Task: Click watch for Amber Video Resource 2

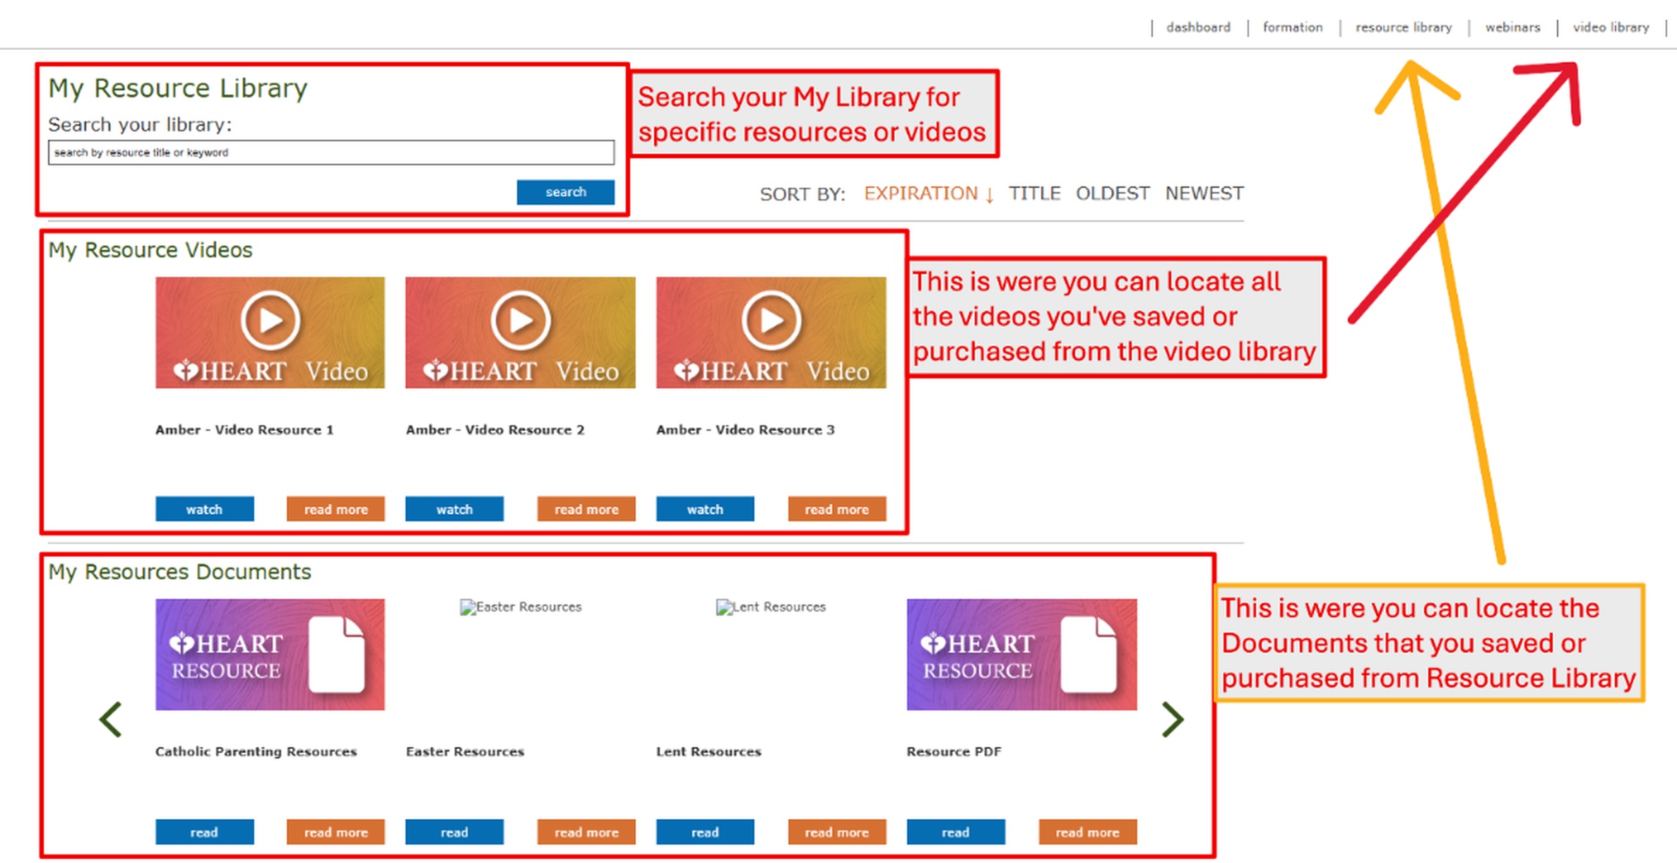Action: (454, 509)
